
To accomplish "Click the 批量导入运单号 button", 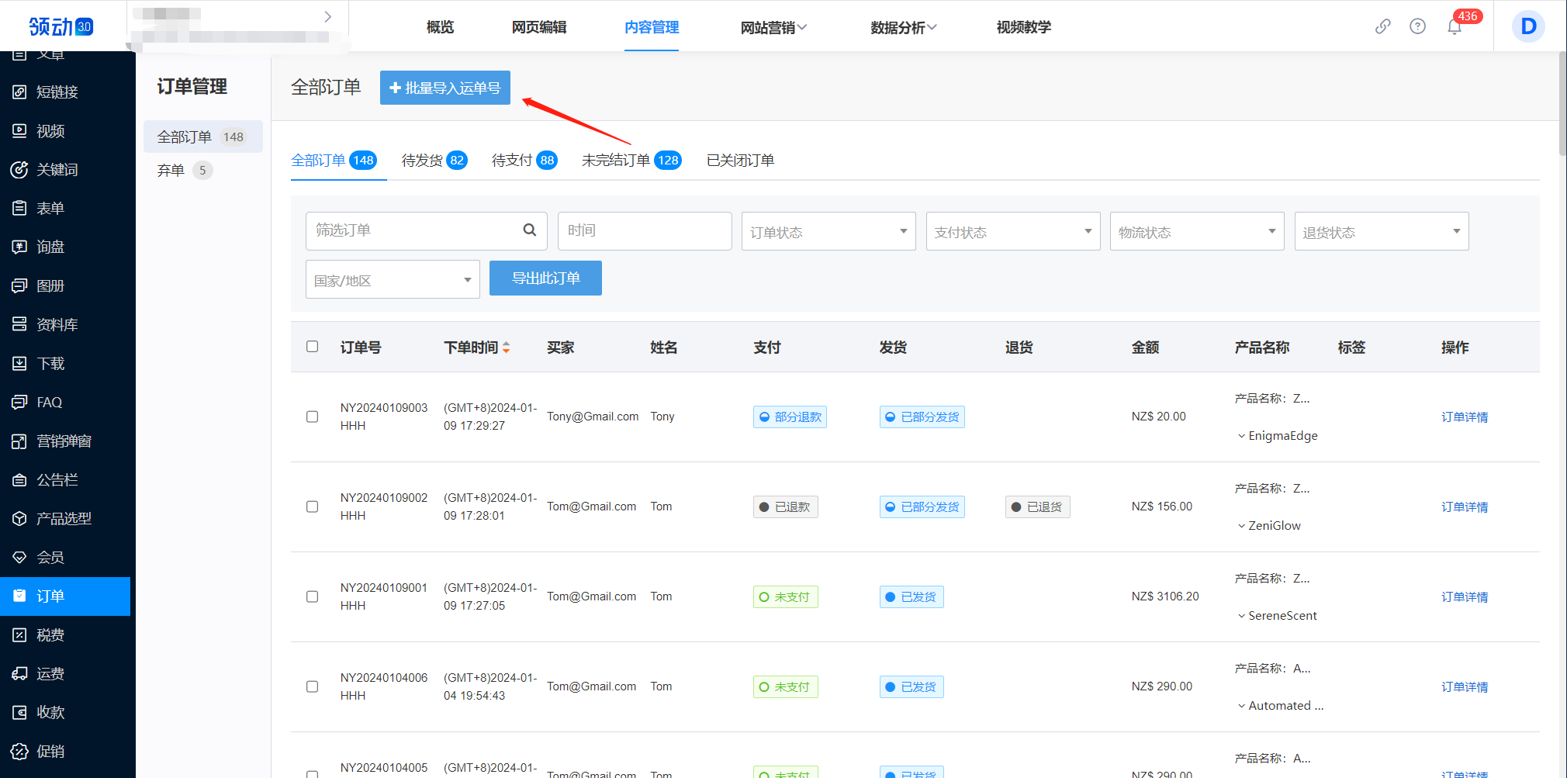I will [x=445, y=88].
